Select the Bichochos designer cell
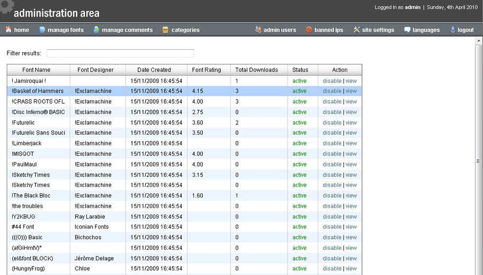483x275 pixels. pos(98,237)
